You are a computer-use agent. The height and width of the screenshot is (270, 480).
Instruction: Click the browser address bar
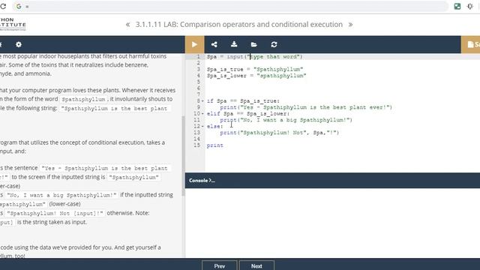click(x=230, y=6)
